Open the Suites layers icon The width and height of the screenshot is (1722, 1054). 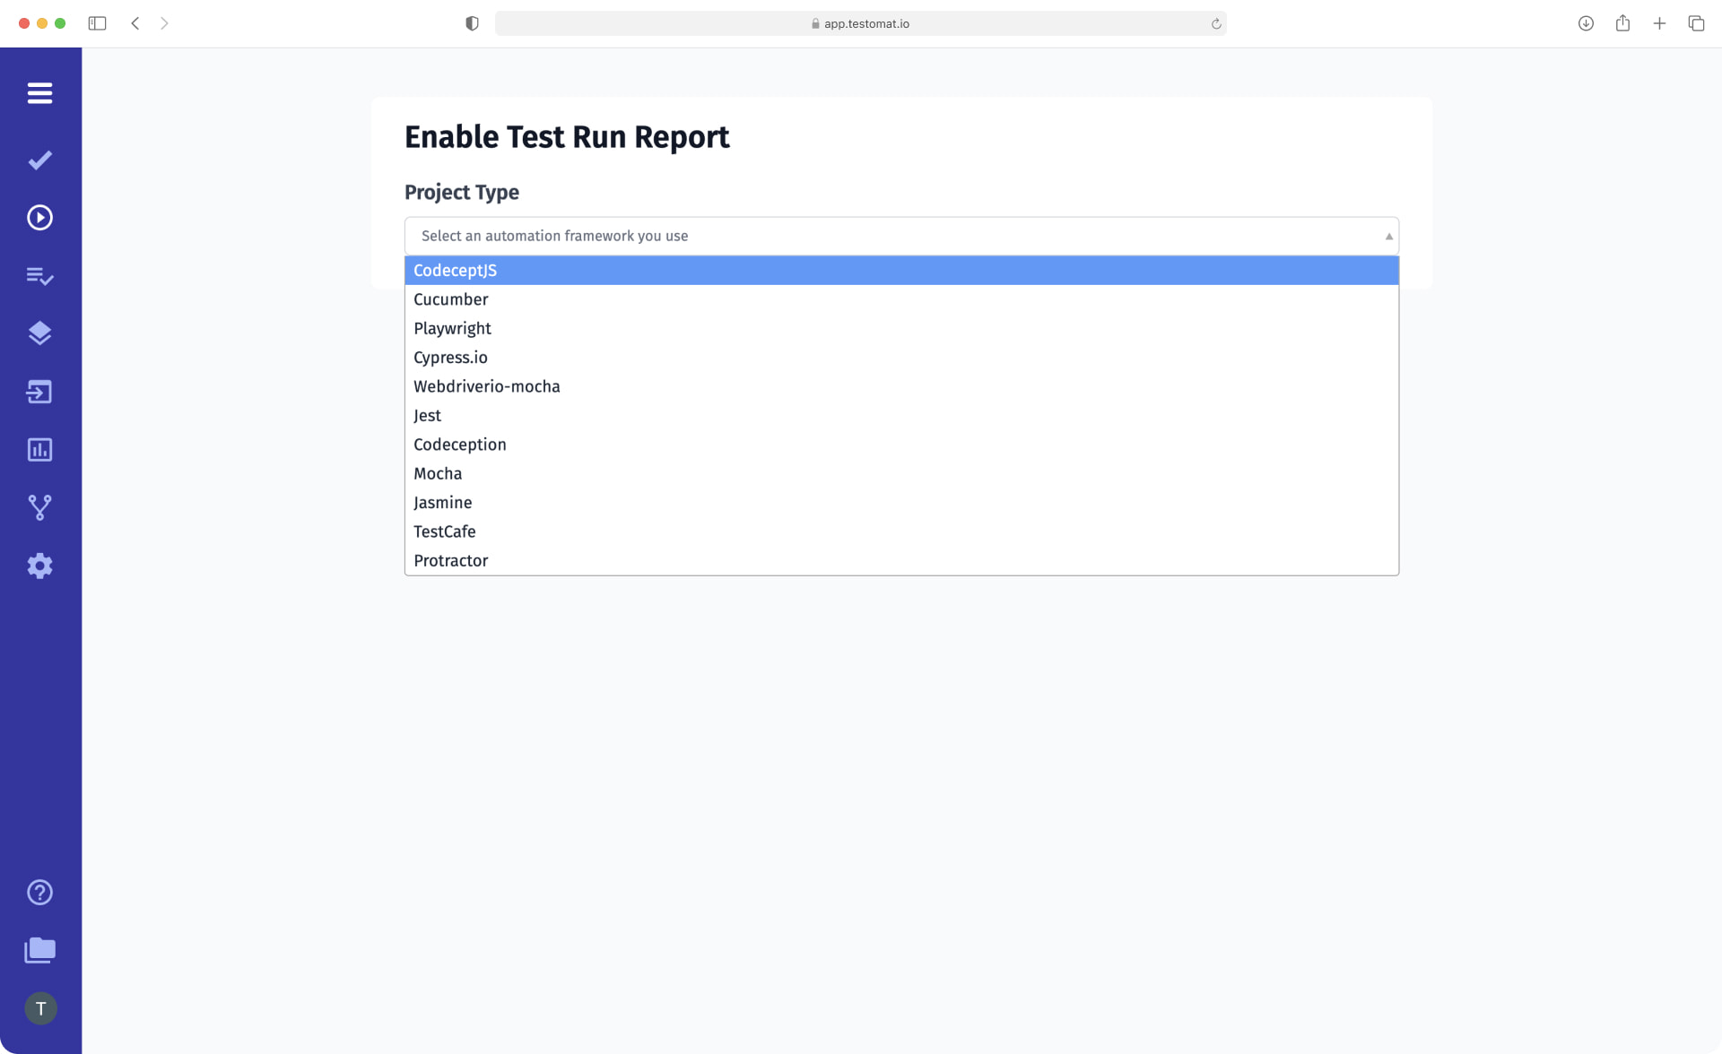tap(39, 333)
